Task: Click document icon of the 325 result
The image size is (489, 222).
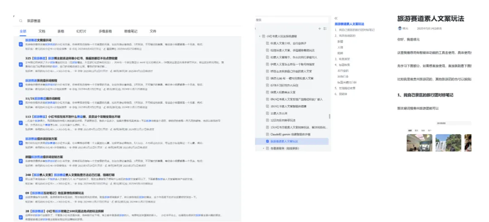Action: [x=21, y=64]
